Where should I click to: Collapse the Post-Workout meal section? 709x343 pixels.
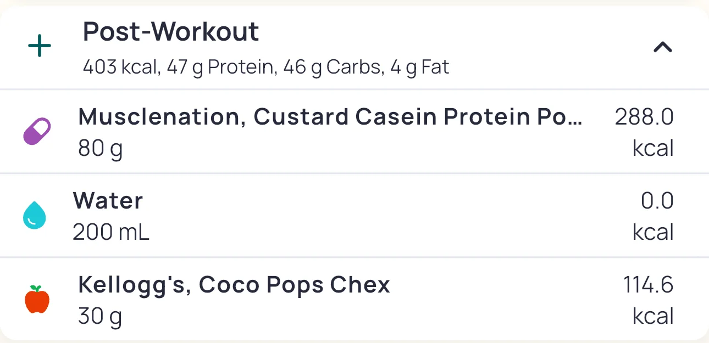[662, 48]
